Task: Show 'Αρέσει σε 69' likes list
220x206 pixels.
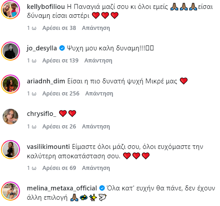Action: click(59, 168)
